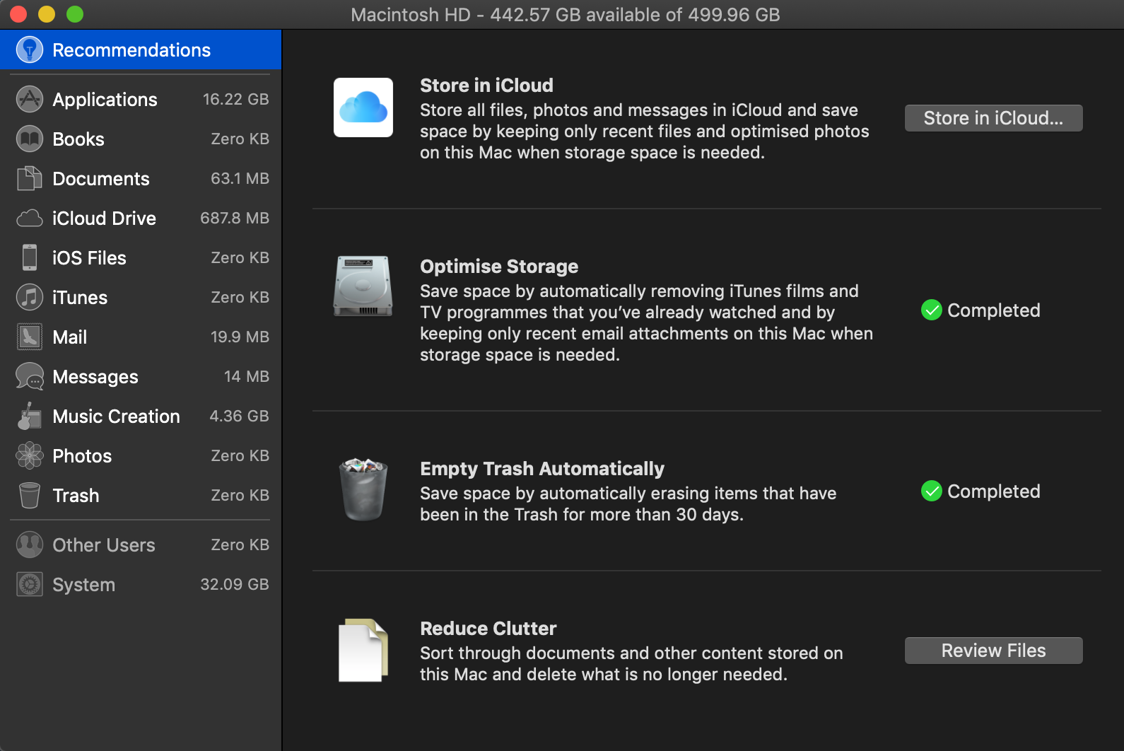Maximise the window with green button
Screen dimensions: 1124x751
[75, 14]
